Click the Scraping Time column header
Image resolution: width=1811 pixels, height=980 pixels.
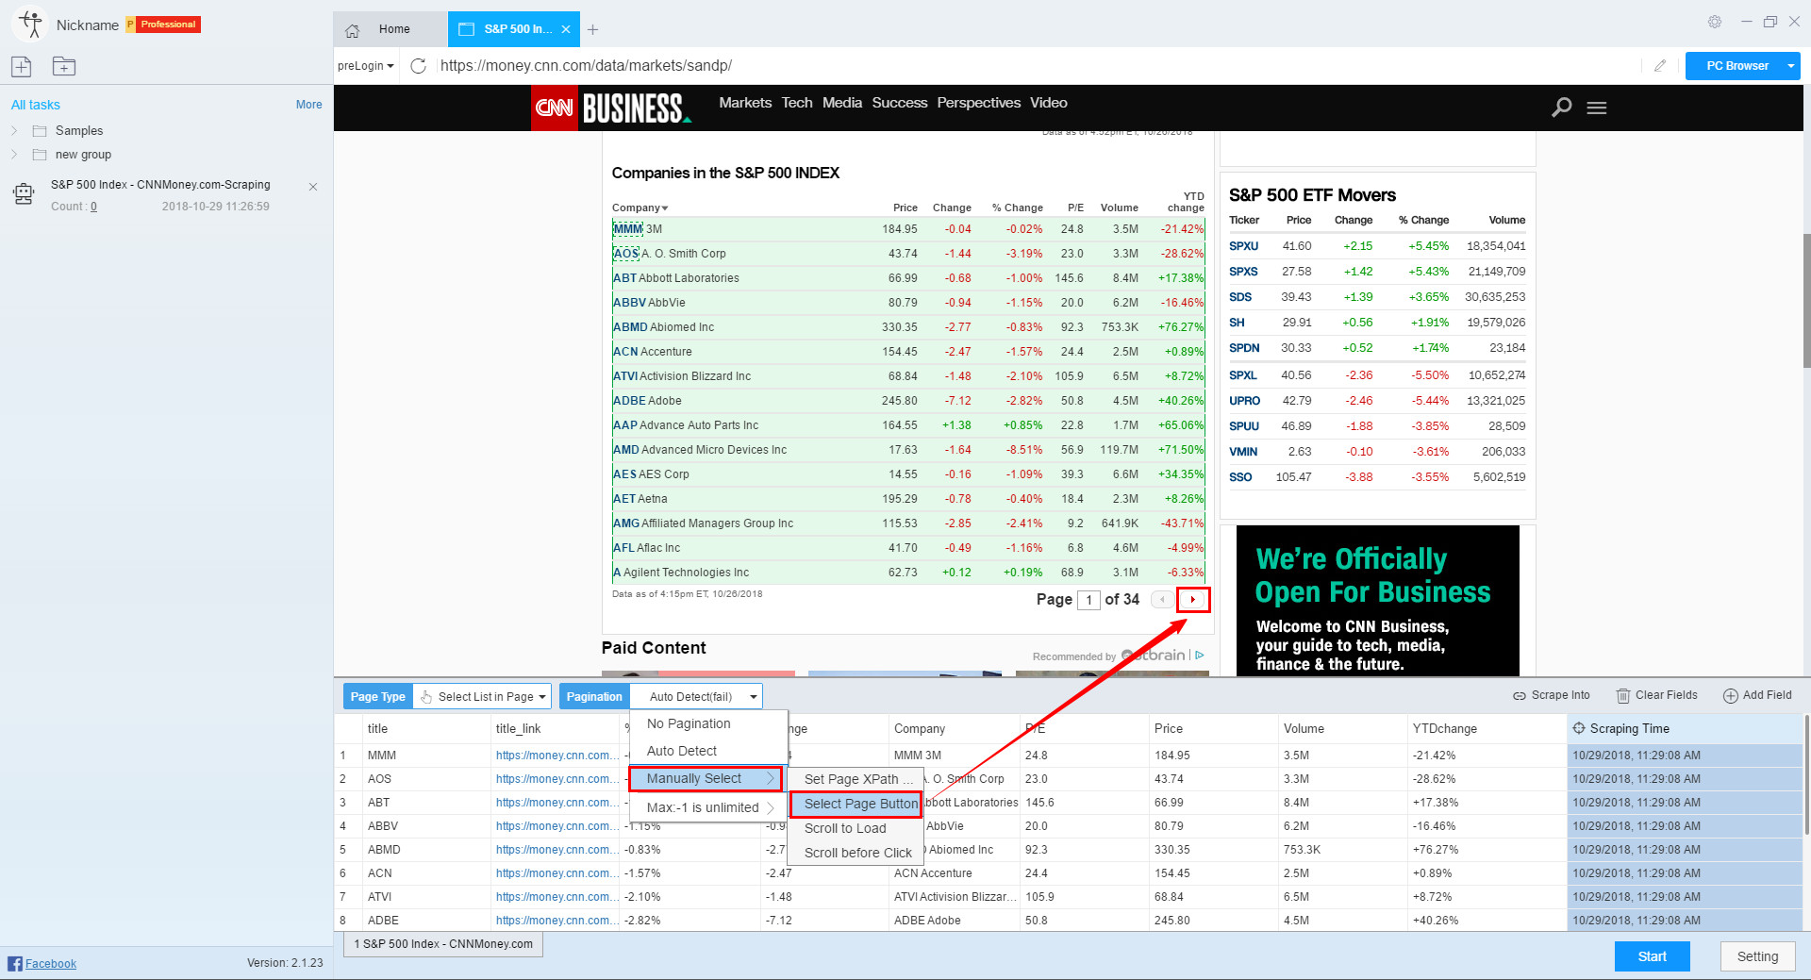[x=1684, y=729]
